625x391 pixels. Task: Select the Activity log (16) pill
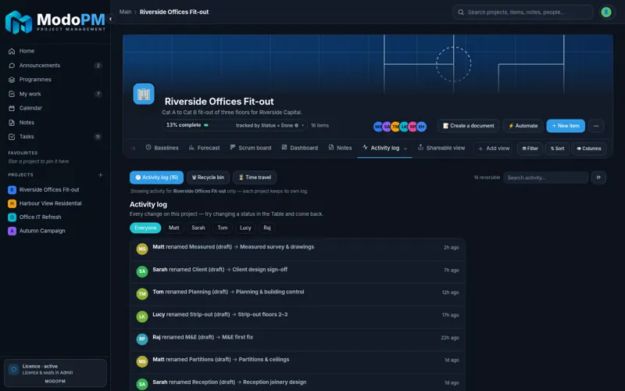[157, 178]
